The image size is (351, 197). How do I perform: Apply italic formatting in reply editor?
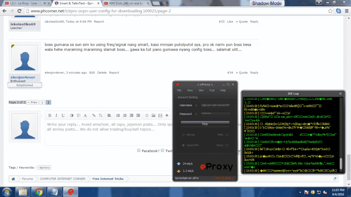(x=56, y=116)
